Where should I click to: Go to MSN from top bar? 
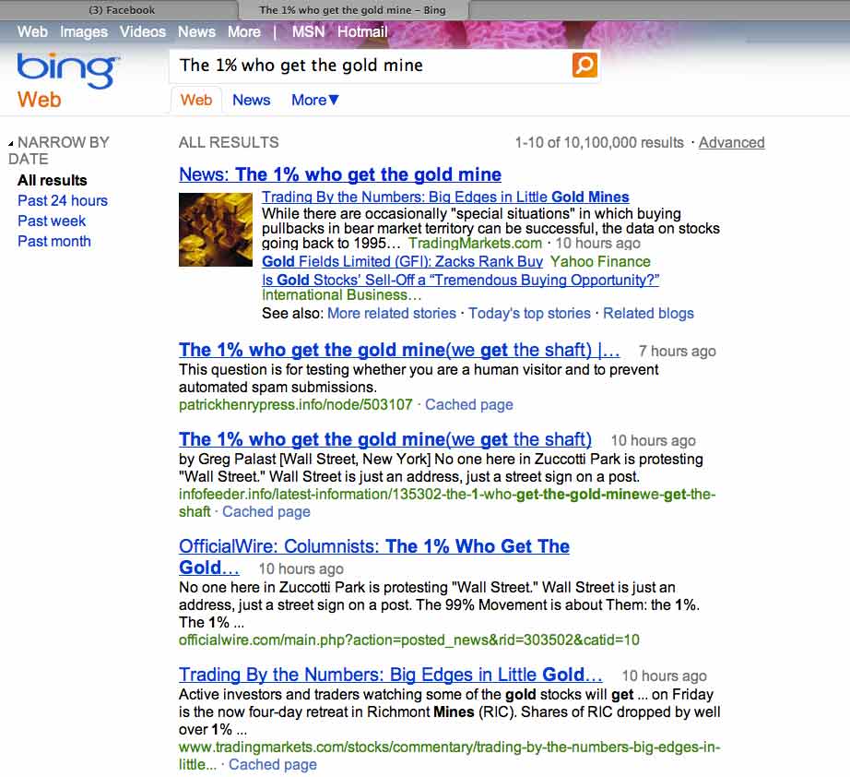[308, 31]
